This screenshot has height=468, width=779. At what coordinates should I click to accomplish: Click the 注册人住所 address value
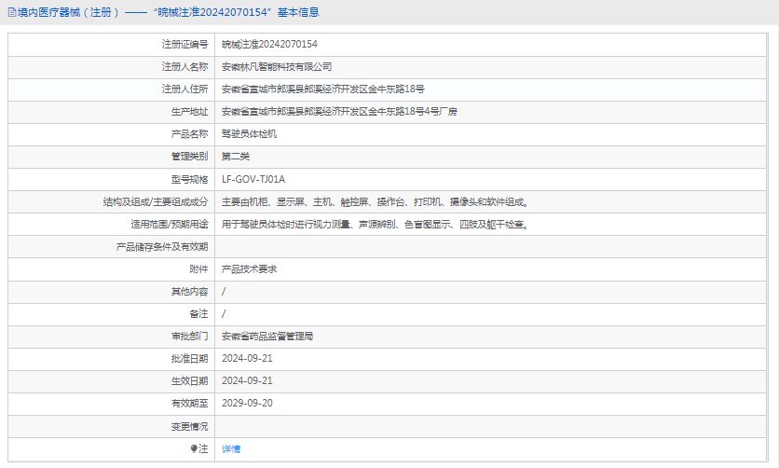pos(323,89)
